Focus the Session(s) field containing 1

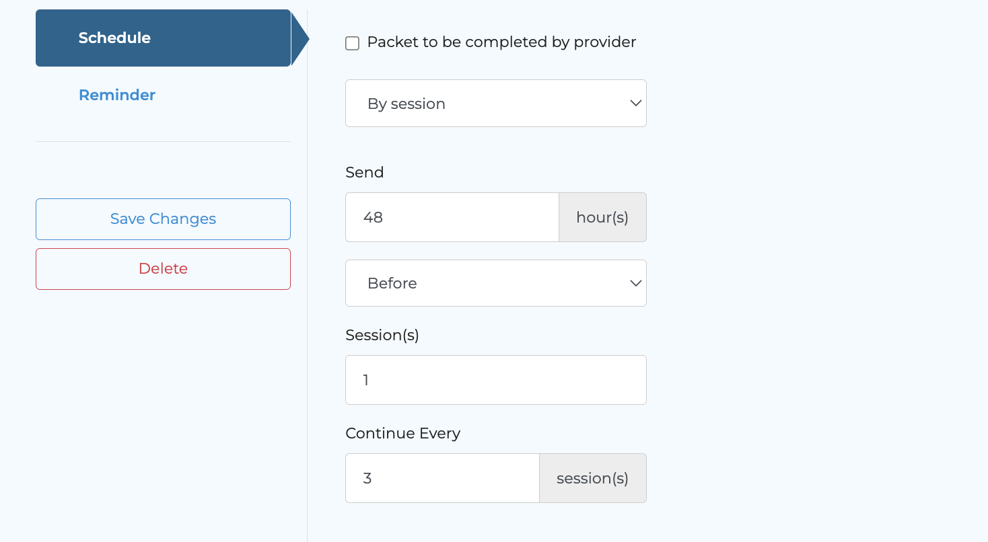[x=495, y=380]
